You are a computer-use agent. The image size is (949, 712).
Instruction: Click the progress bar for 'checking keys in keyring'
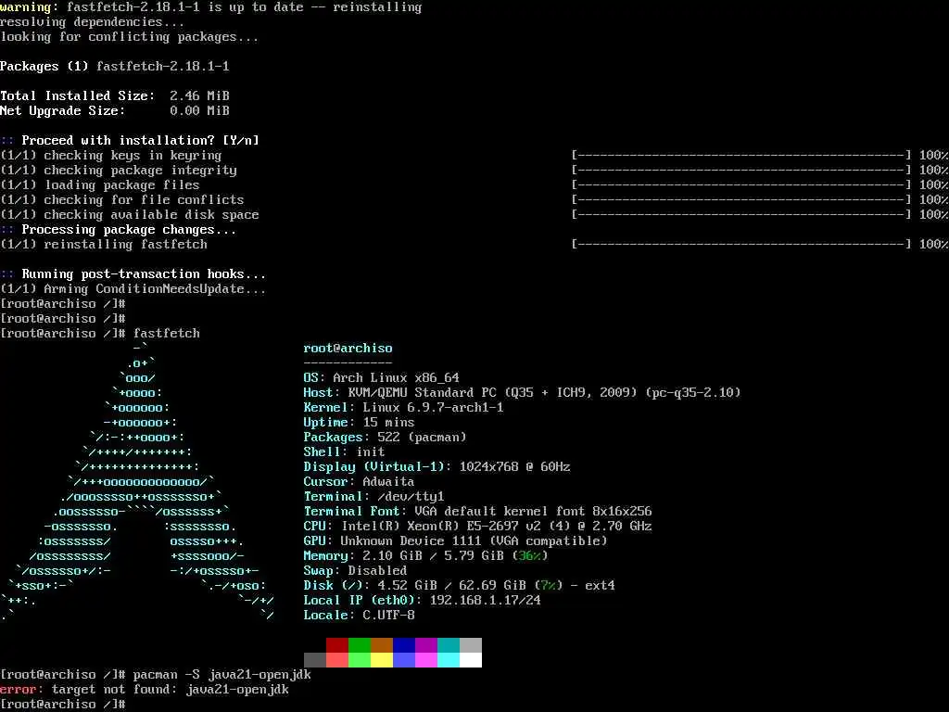(741, 156)
